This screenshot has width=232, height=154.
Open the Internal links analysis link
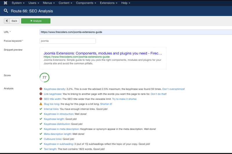pyautogui.click(x=51, y=109)
